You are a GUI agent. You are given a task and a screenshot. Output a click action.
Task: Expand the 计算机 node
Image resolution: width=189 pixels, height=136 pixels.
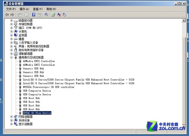[11, 31]
